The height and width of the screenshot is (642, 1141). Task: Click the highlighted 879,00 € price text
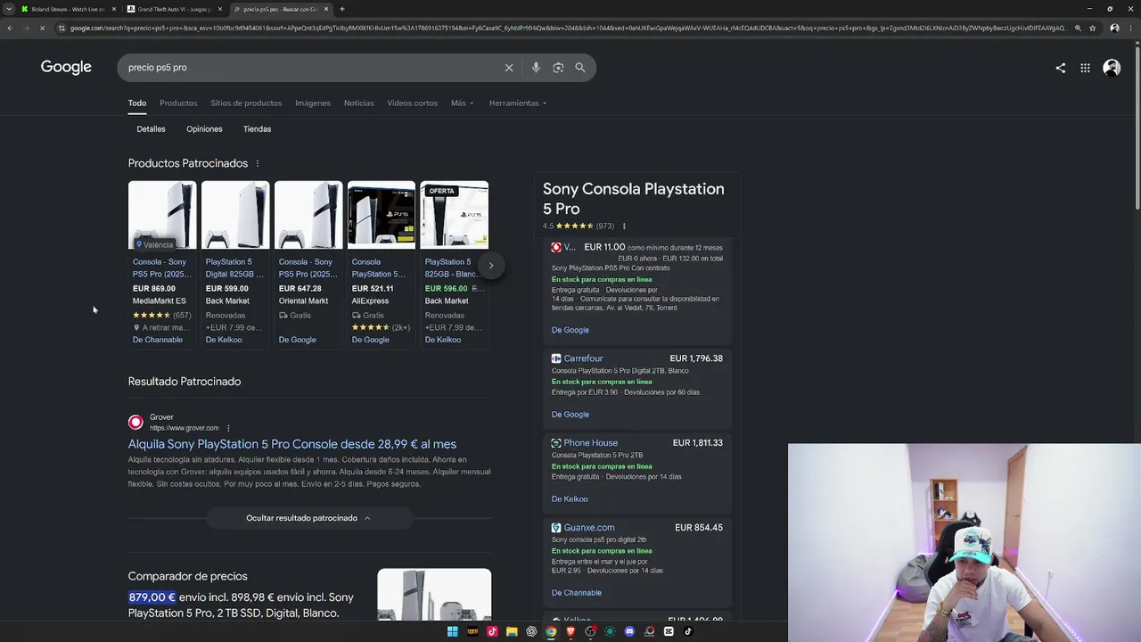(152, 597)
